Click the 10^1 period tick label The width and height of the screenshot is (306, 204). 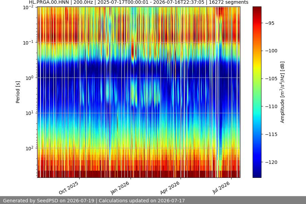(x=29, y=113)
